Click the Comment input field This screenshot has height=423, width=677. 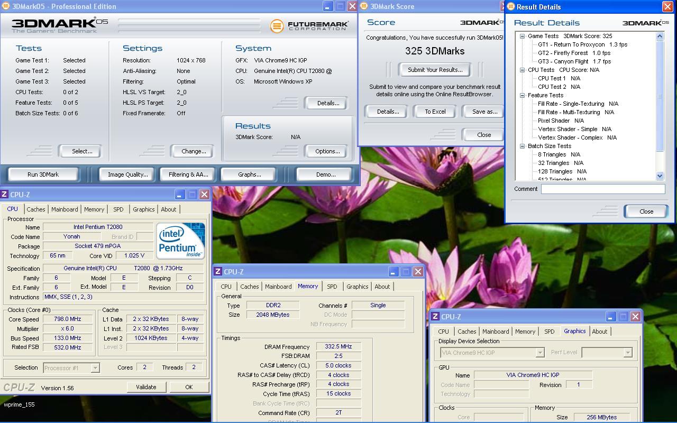[603, 189]
